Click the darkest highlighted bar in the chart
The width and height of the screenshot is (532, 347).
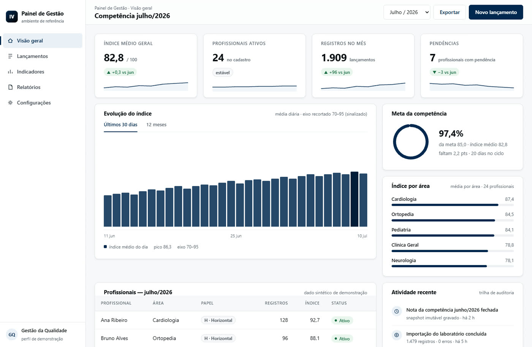354,199
